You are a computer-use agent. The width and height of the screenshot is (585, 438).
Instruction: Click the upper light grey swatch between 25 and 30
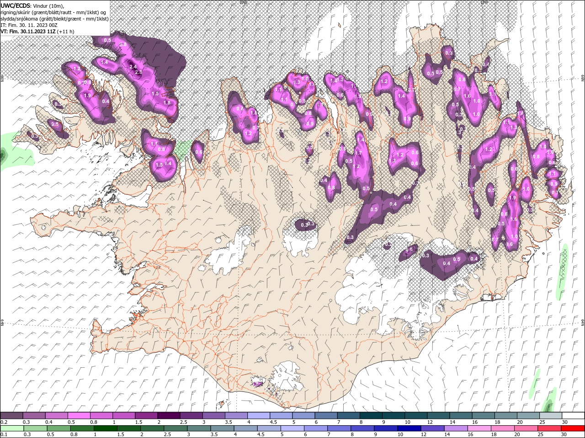click(550, 416)
